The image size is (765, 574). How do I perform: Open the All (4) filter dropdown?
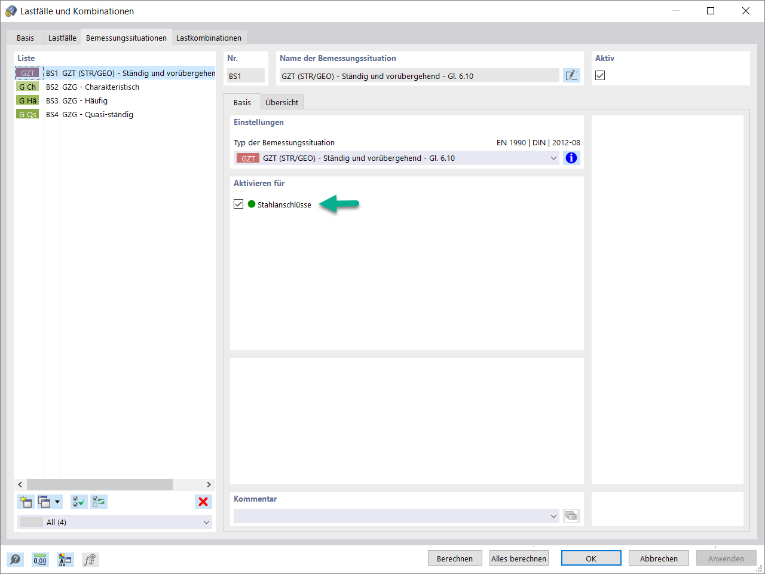point(115,522)
